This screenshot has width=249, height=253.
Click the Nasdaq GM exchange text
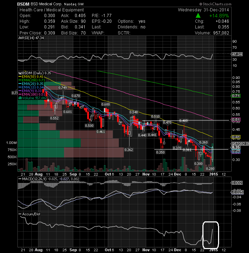click(74, 4)
